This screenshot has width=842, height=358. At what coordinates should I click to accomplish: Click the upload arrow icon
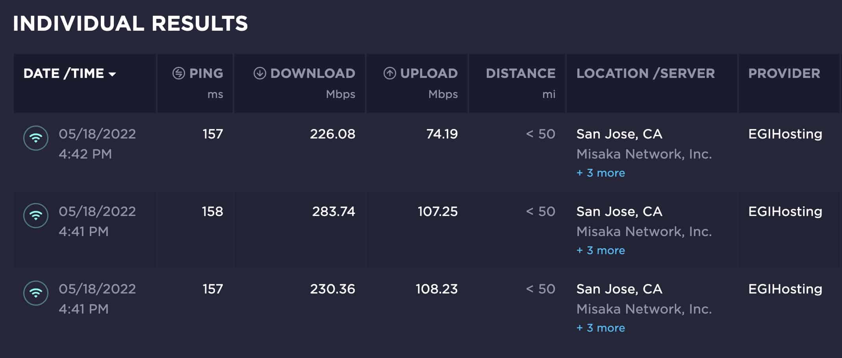pos(389,73)
